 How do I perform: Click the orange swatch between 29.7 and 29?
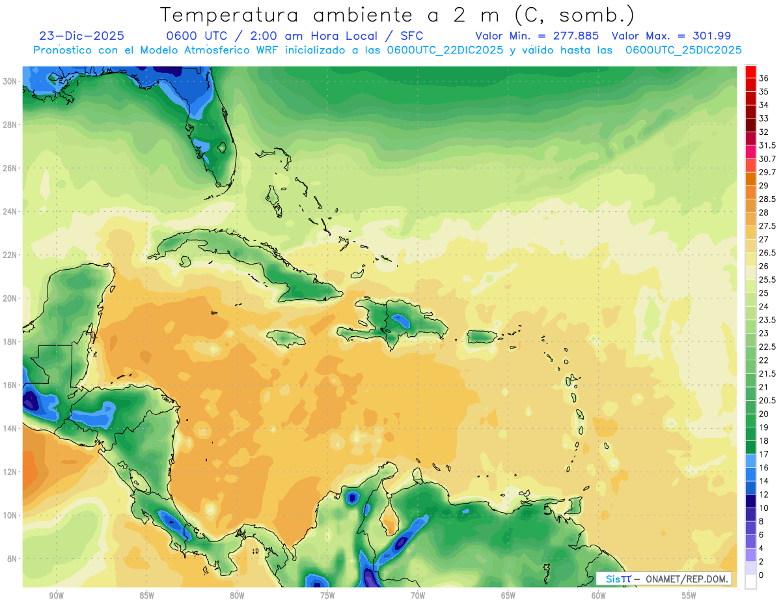coord(750,179)
